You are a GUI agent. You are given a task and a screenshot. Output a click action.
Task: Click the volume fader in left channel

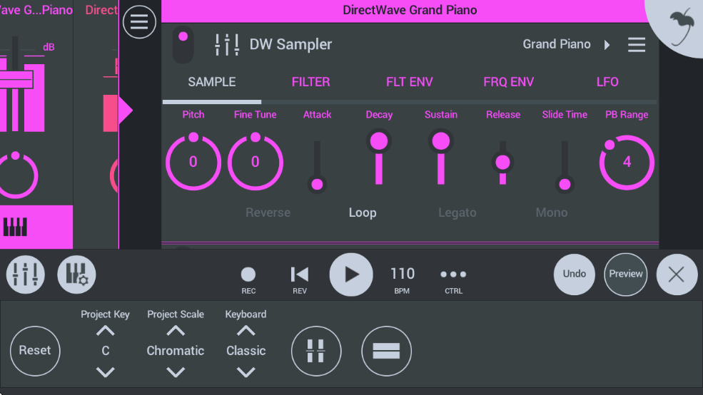click(16, 80)
